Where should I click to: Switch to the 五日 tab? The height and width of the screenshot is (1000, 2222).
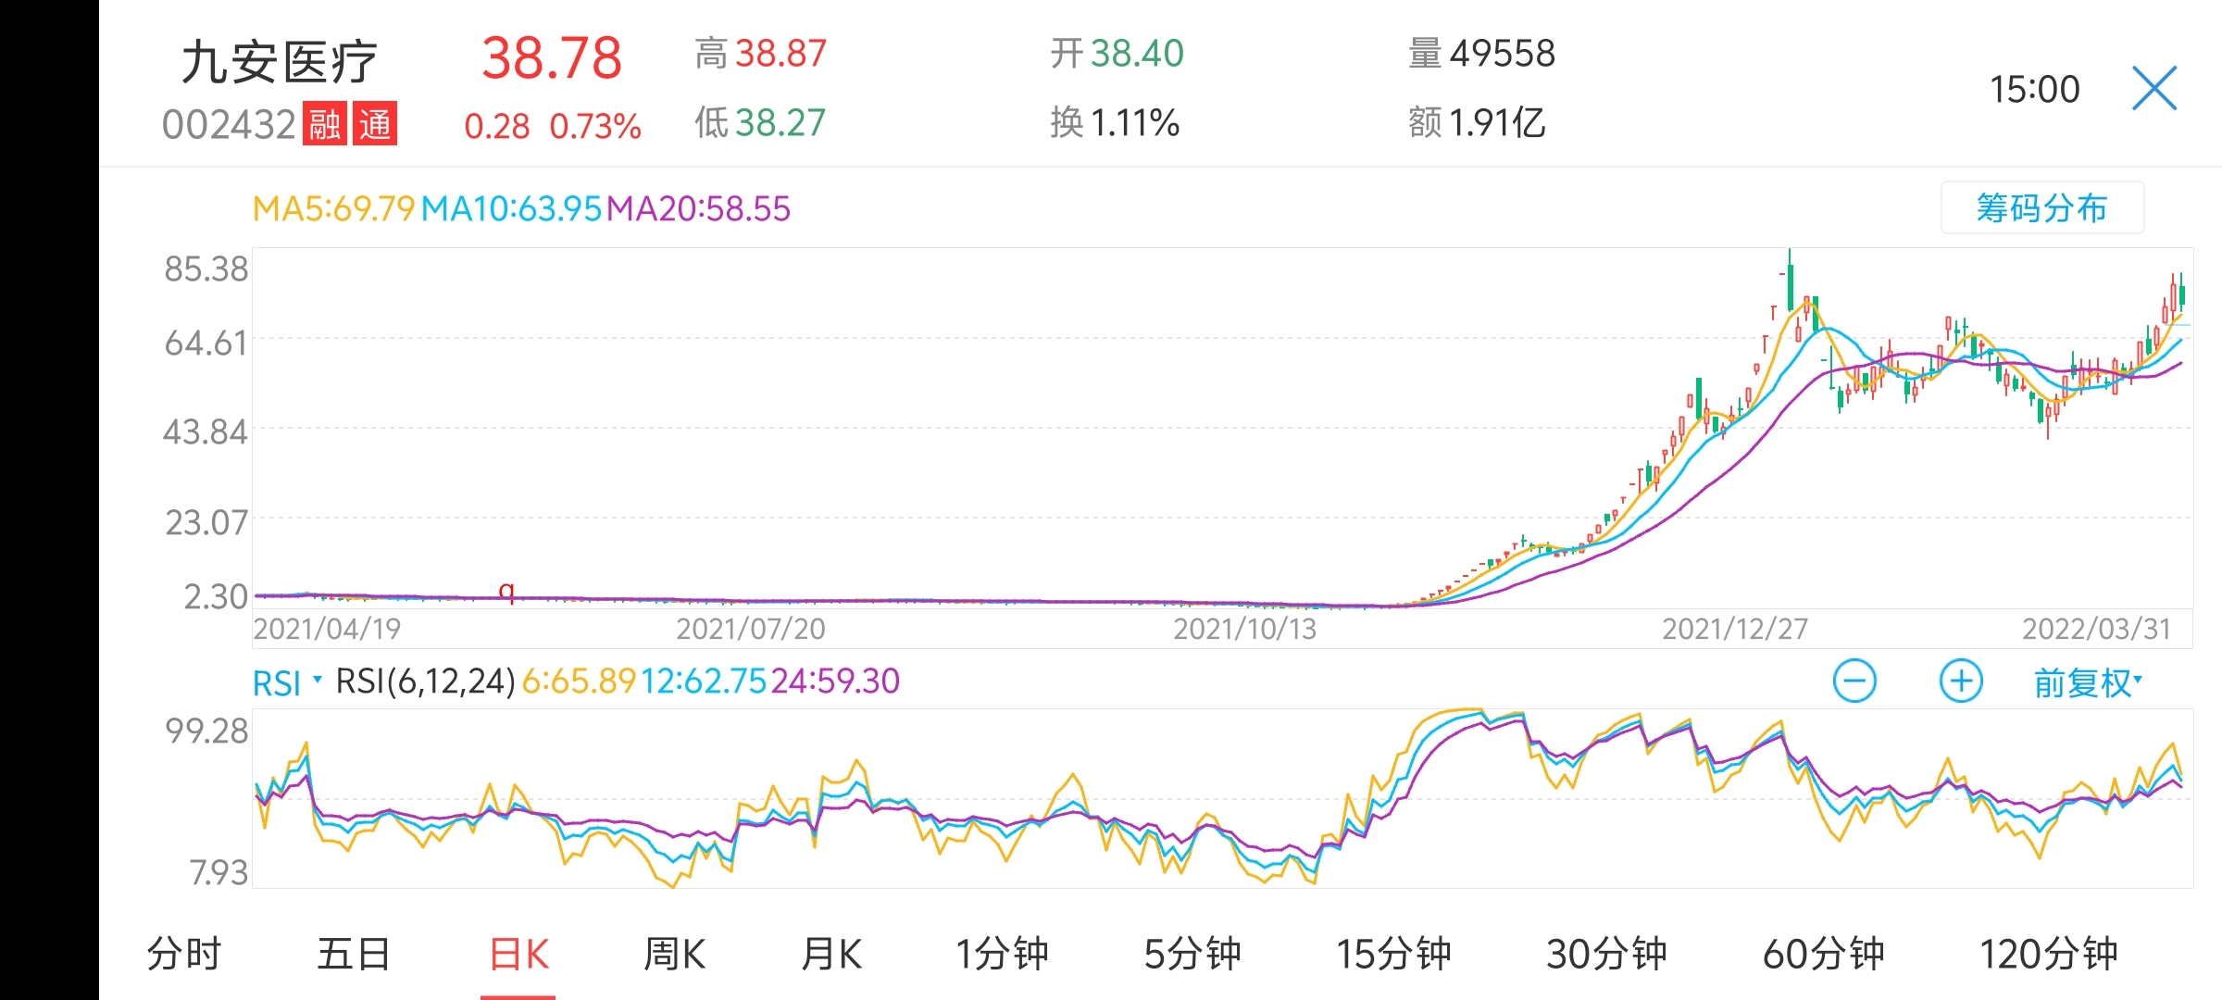pos(354,954)
